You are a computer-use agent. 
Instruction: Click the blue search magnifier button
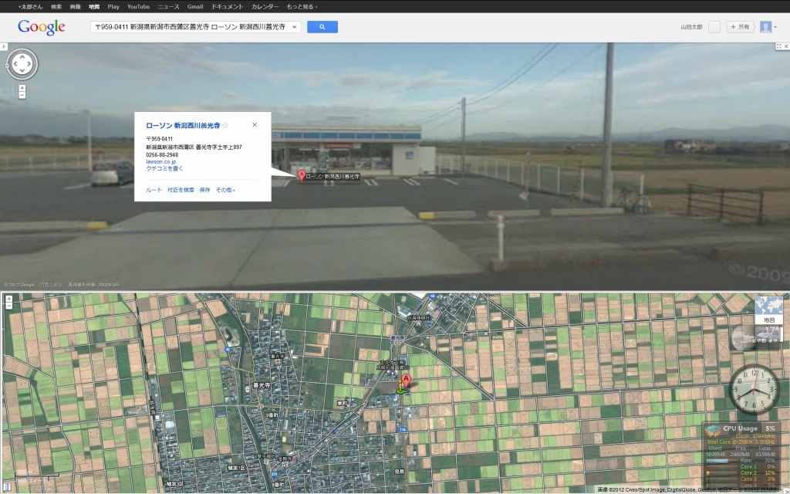point(322,27)
